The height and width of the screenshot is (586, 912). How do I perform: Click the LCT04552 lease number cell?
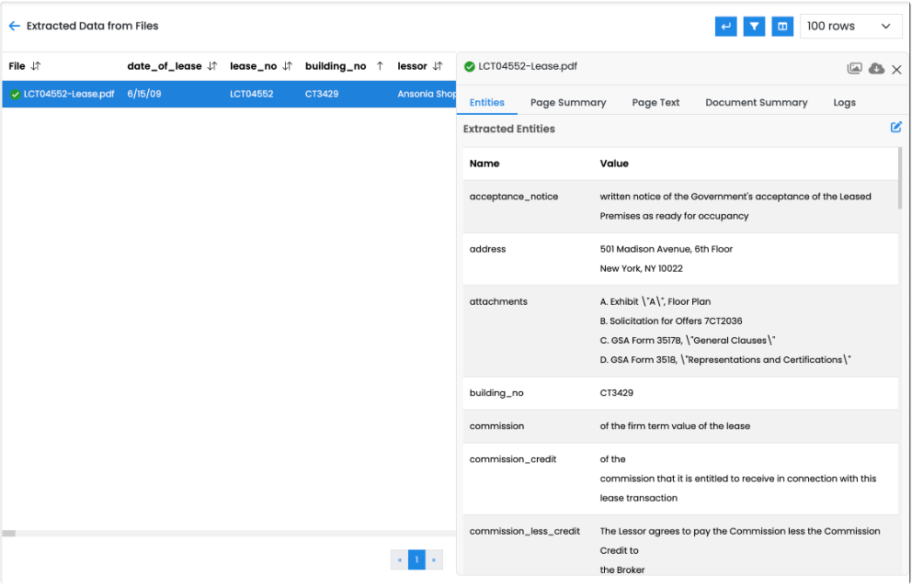tap(251, 95)
